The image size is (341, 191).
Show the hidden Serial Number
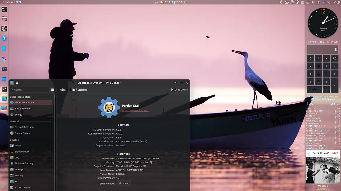tap(123, 183)
